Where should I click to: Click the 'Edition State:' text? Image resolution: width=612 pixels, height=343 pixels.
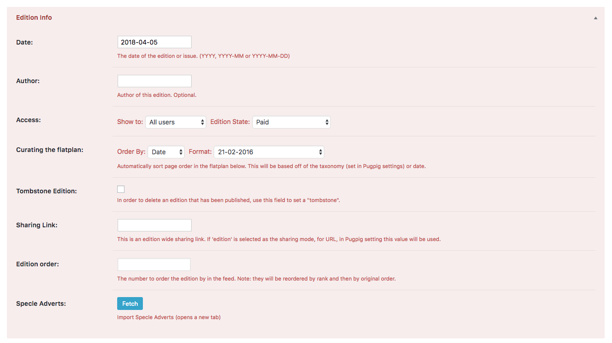coord(230,122)
